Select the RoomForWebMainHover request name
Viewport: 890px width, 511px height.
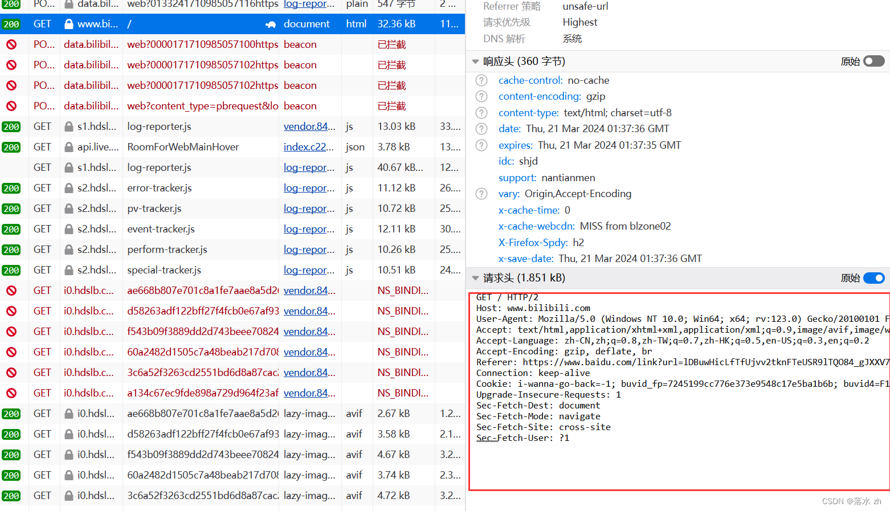[183, 147]
